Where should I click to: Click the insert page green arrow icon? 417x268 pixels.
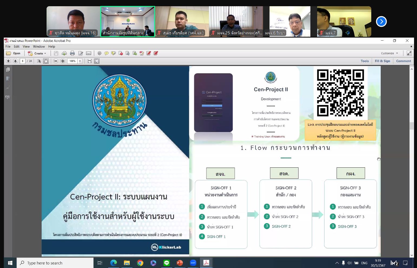[135, 53]
